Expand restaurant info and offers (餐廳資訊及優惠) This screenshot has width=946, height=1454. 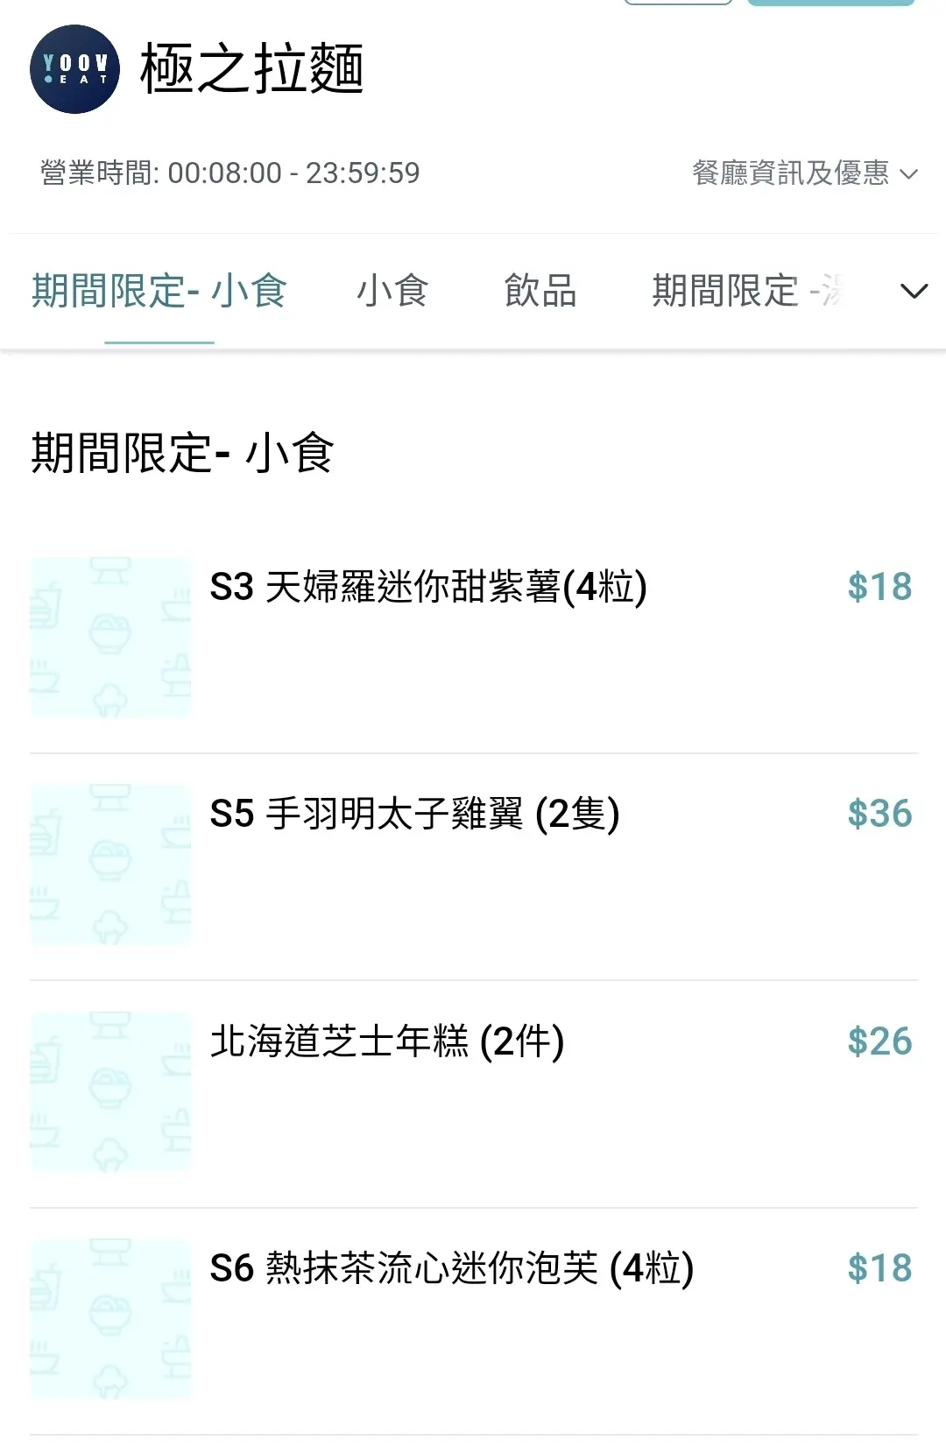[804, 173]
